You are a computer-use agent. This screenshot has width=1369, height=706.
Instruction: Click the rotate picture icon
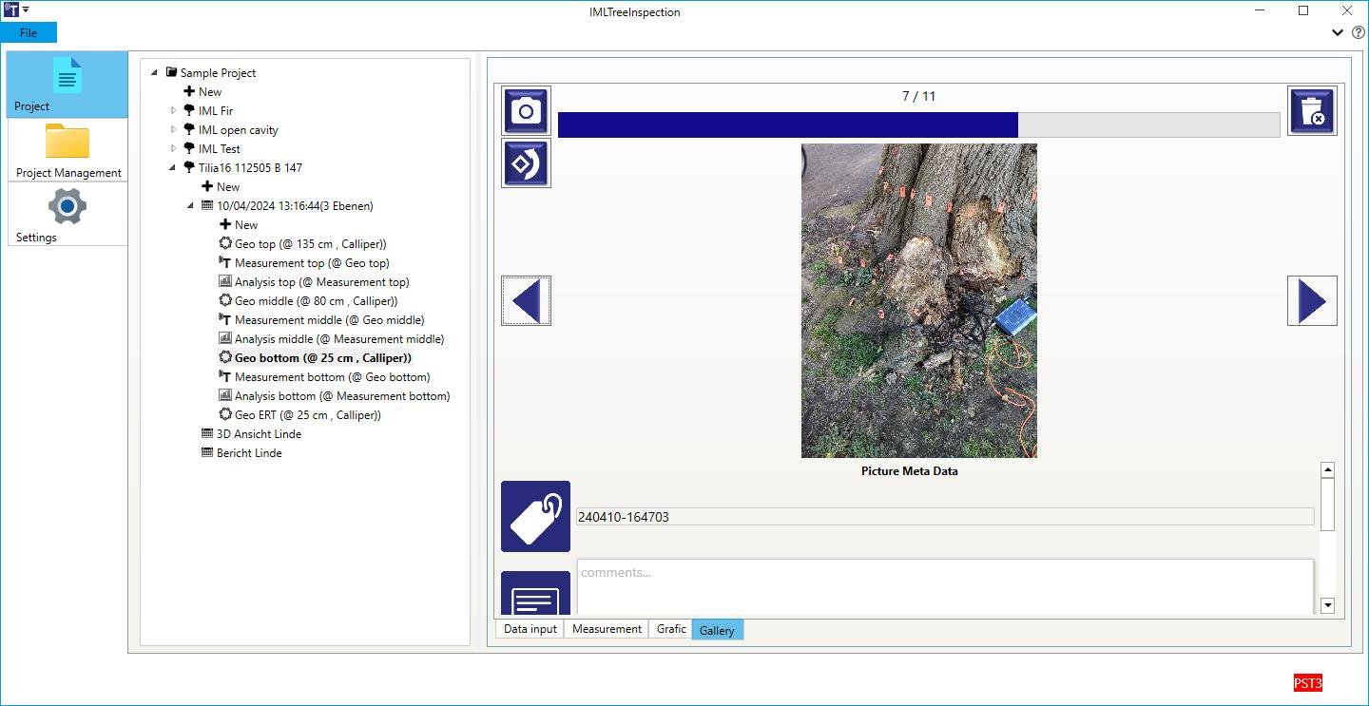[x=526, y=163]
